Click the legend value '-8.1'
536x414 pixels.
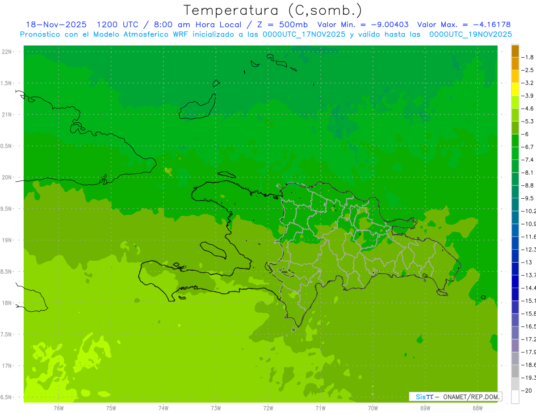528,172
